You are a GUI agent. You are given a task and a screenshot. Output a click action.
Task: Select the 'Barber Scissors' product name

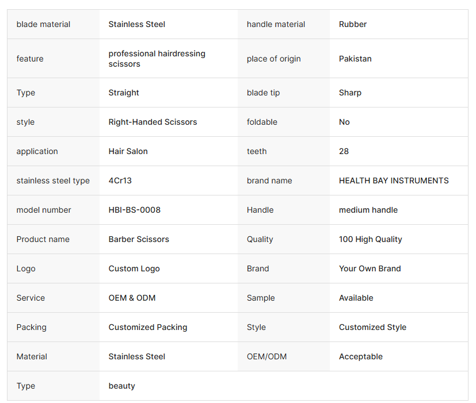coord(139,239)
